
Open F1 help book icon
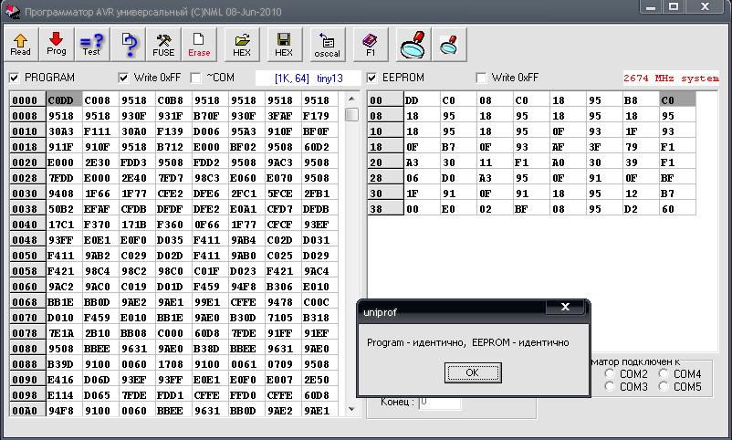371,43
